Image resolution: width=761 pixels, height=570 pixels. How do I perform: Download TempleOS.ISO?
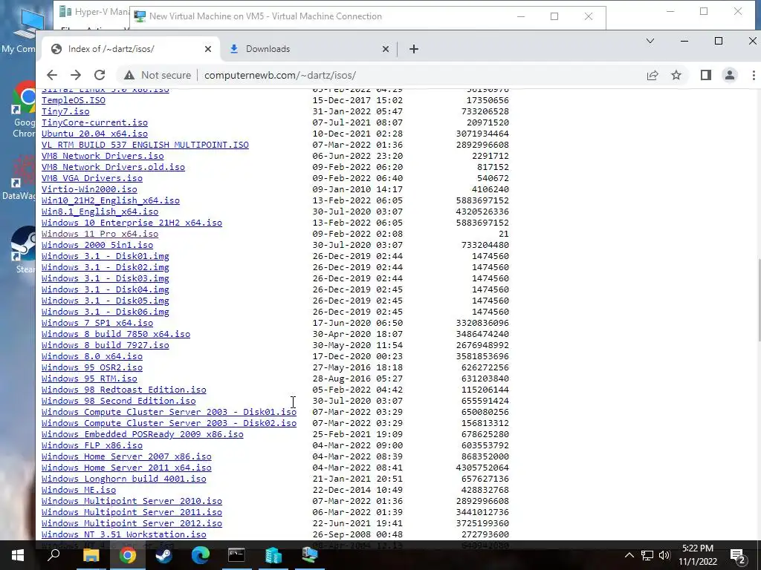pos(74,100)
